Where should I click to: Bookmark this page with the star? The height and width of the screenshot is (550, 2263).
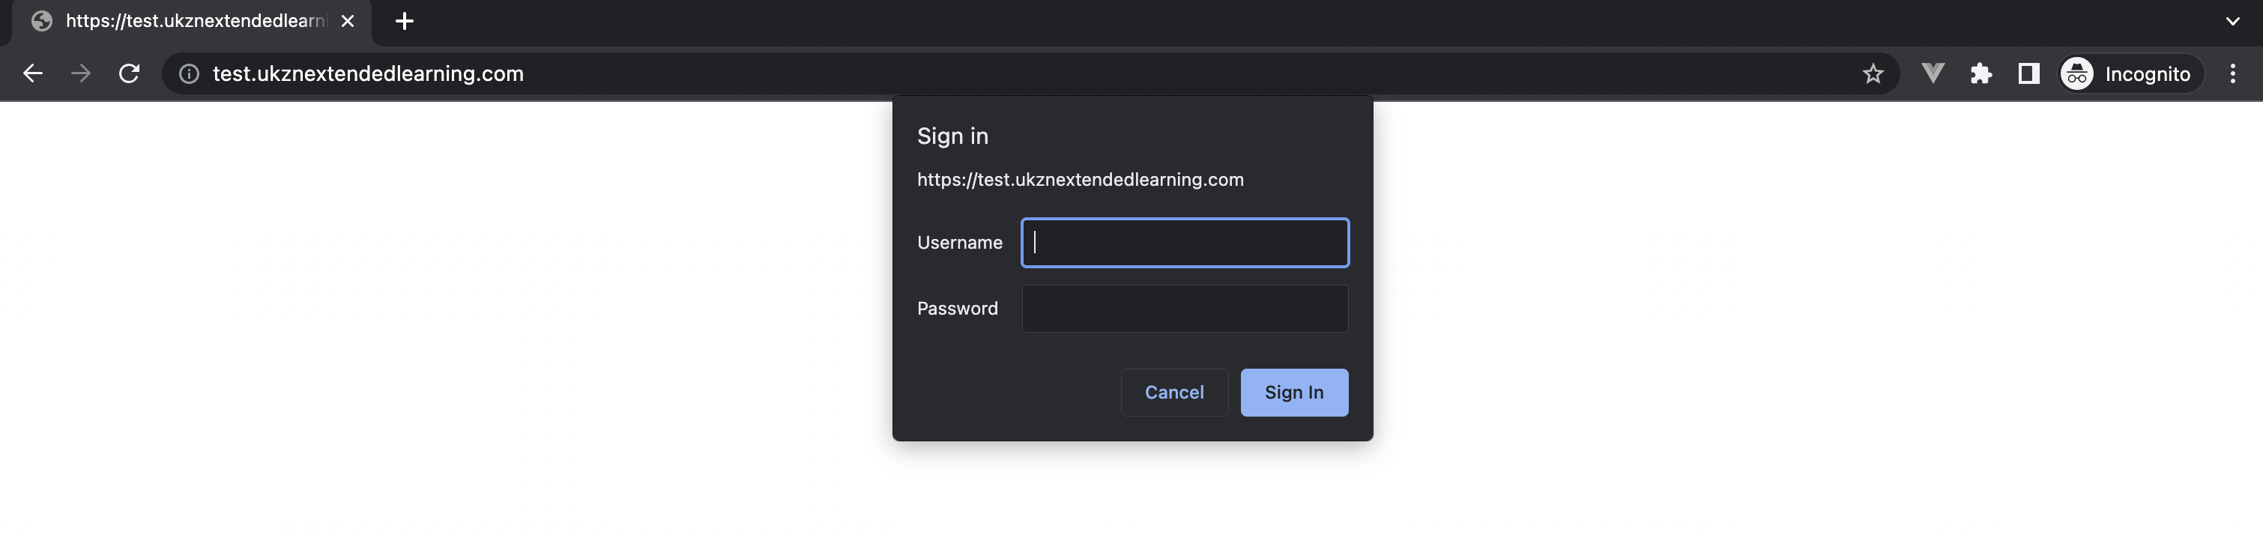click(x=1875, y=73)
